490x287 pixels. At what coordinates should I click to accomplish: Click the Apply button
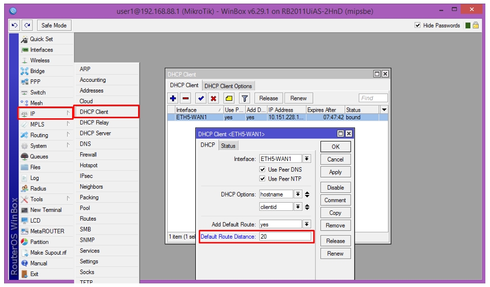(335, 172)
